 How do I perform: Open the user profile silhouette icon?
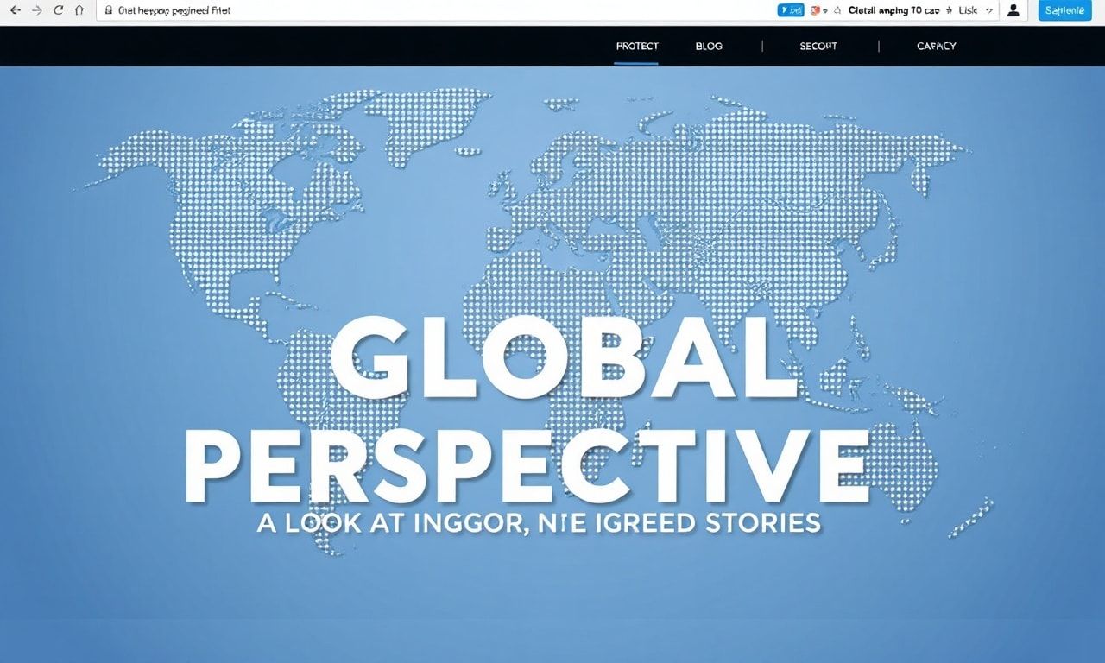point(1013,10)
